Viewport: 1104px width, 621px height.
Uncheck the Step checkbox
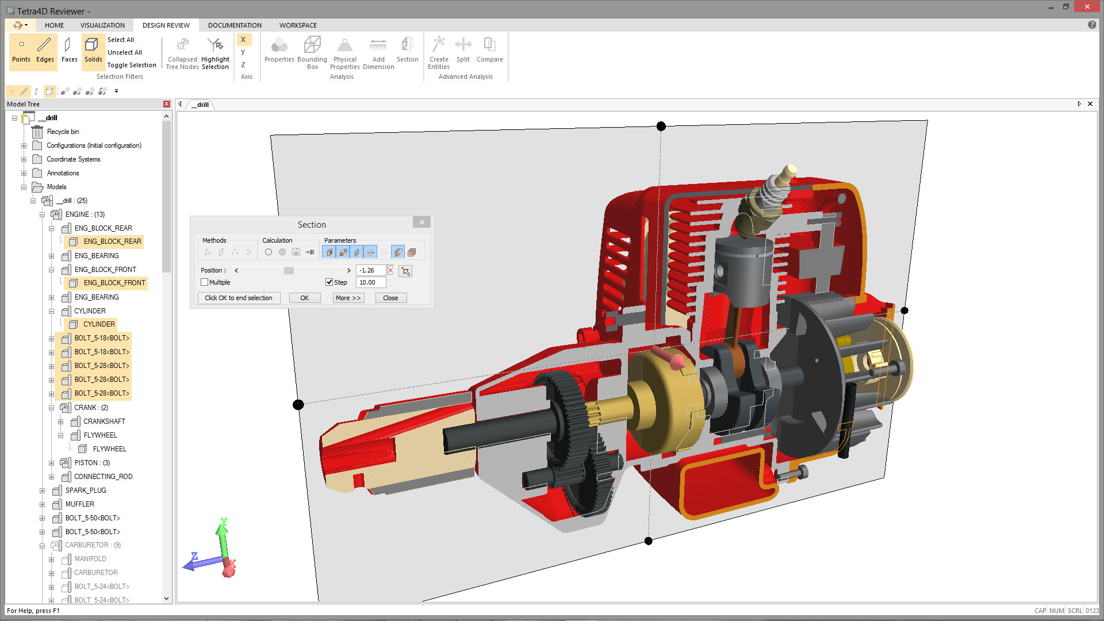(x=329, y=282)
